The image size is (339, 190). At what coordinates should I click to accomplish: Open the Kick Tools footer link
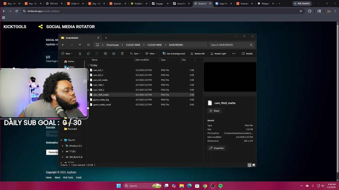click(x=68, y=178)
